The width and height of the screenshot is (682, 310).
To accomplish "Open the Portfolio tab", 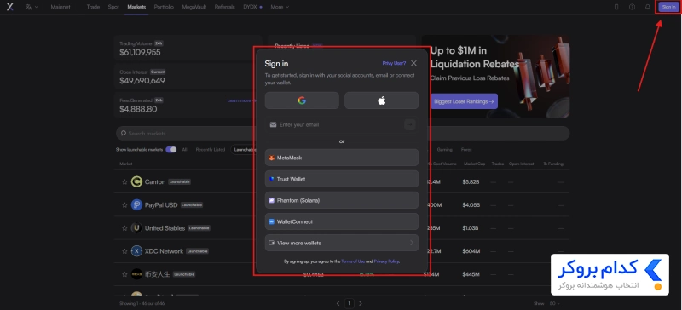I will click(x=164, y=7).
